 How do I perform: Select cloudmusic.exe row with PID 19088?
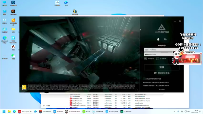coord(110,99)
